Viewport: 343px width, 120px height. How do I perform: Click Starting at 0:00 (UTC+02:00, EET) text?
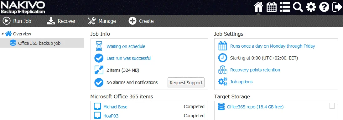tap(264, 58)
